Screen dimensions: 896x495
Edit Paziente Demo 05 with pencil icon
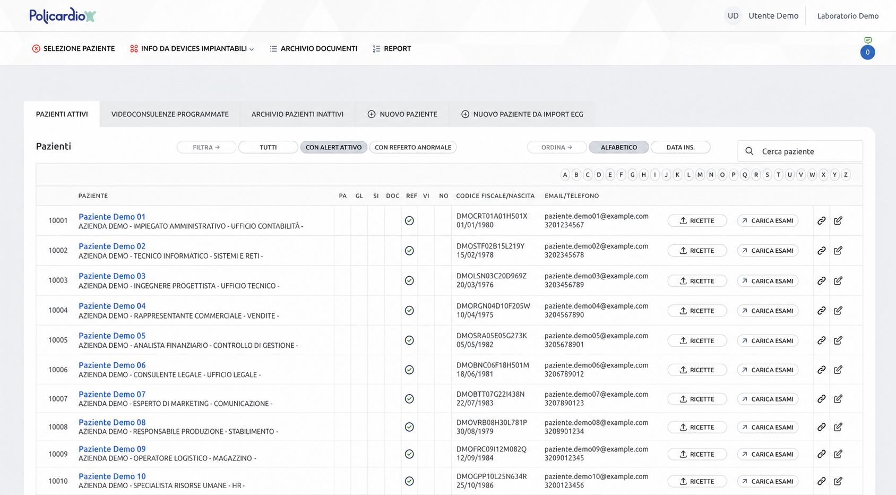coord(838,340)
